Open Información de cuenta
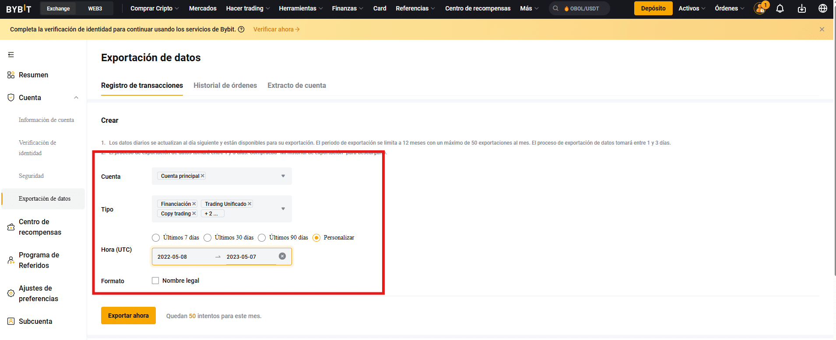The height and width of the screenshot is (340, 836). coord(46,120)
